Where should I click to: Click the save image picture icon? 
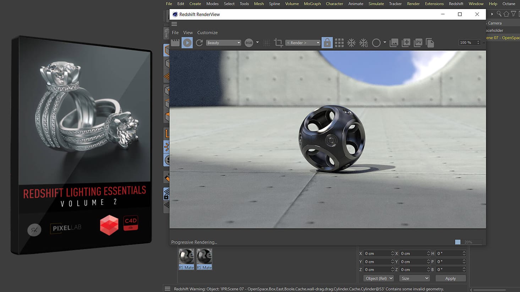394,43
